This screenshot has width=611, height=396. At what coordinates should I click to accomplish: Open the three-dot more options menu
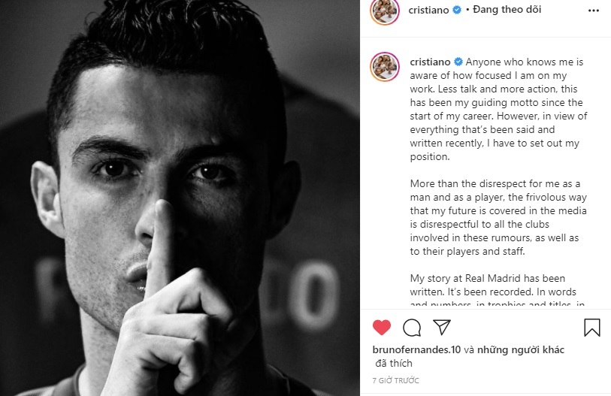tap(594, 11)
